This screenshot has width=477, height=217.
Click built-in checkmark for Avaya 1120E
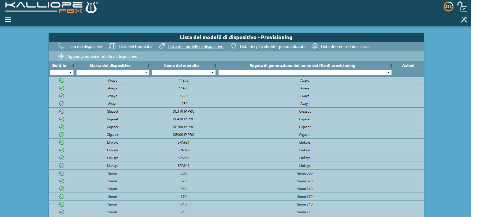62,80
